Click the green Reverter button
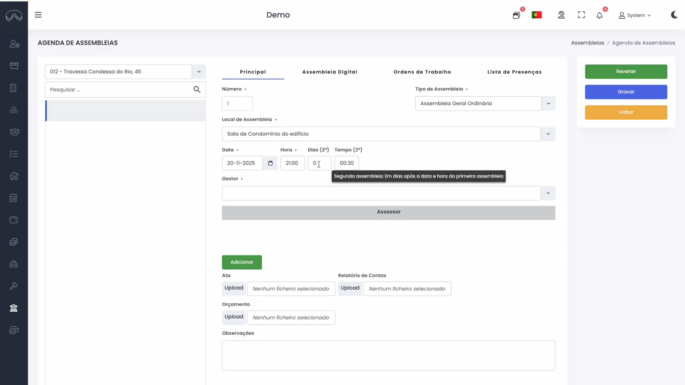The image size is (685, 385). pos(626,72)
